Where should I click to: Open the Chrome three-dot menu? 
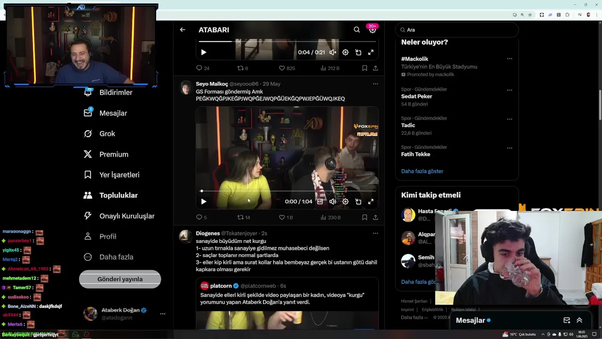[x=597, y=15]
